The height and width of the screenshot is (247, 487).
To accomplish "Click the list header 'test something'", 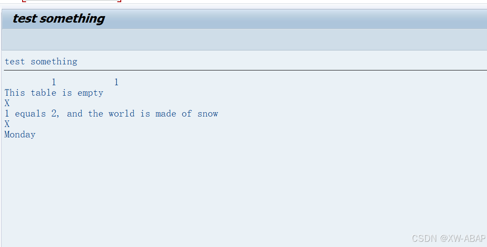I will click(x=41, y=62).
